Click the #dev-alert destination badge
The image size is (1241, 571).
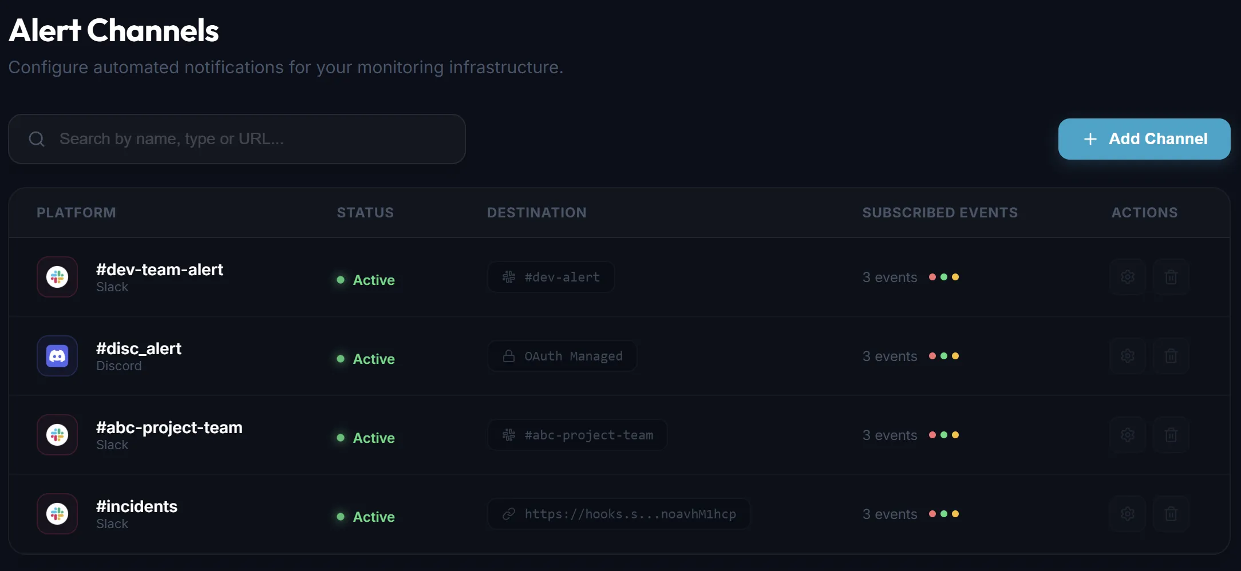click(551, 277)
